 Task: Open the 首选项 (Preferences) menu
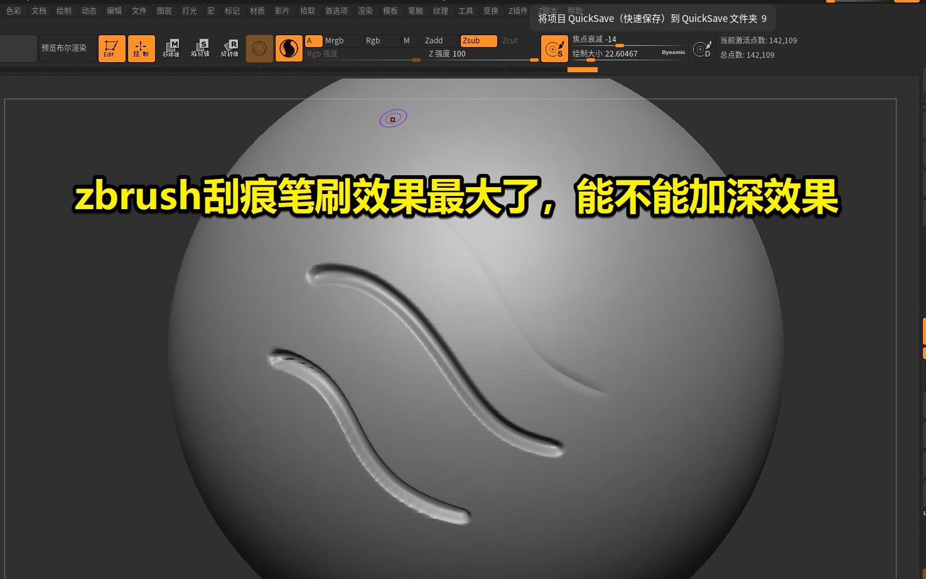pyautogui.click(x=336, y=11)
